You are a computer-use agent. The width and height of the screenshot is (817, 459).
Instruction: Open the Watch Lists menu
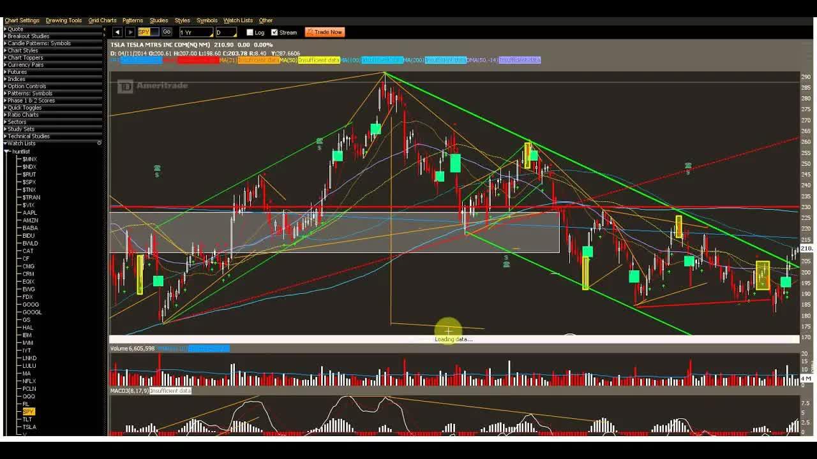pyautogui.click(x=238, y=20)
